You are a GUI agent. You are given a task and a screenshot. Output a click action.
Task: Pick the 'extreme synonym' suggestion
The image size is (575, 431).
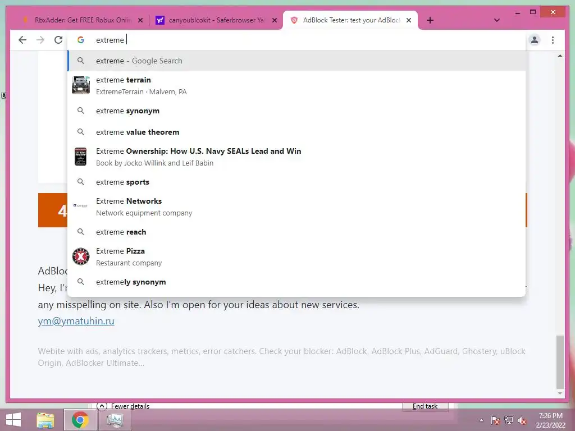296,111
